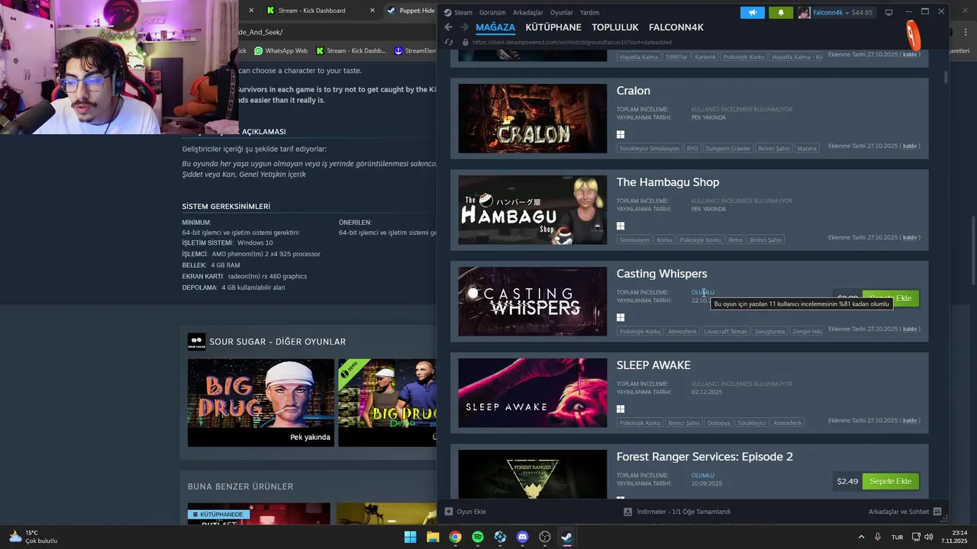Open the Casting Whispers thumbnail
This screenshot has height=549, width=977.
point(533,301)
